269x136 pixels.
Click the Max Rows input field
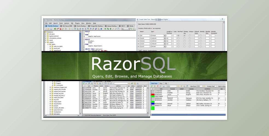click(199, 86)
